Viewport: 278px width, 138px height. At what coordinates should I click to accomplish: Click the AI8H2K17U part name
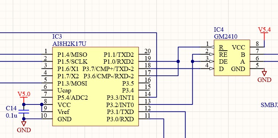(x=69, y=44)
